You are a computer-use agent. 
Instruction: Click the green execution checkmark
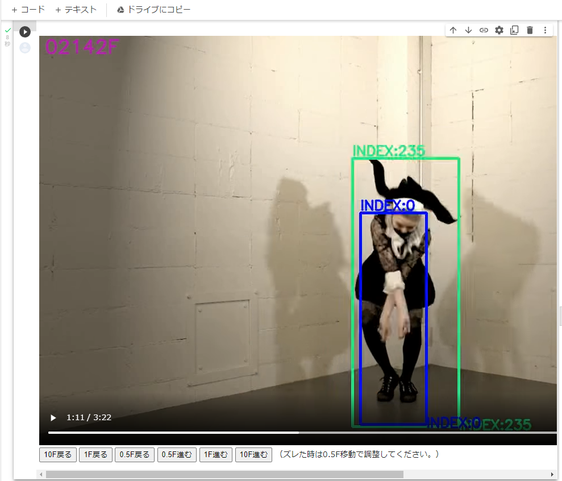8,30
